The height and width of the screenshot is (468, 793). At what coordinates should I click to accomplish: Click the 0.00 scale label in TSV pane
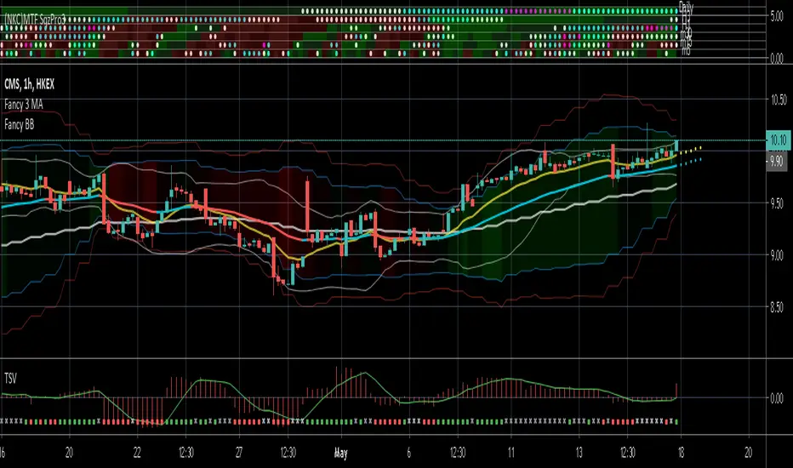(779, 397)
